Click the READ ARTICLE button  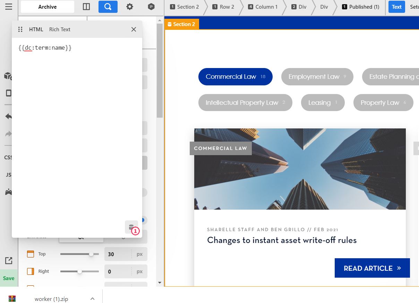372,268
